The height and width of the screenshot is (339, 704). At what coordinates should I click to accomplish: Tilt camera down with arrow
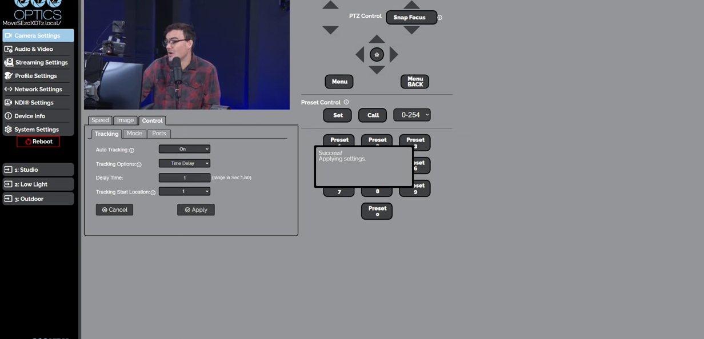coord(377,70)
